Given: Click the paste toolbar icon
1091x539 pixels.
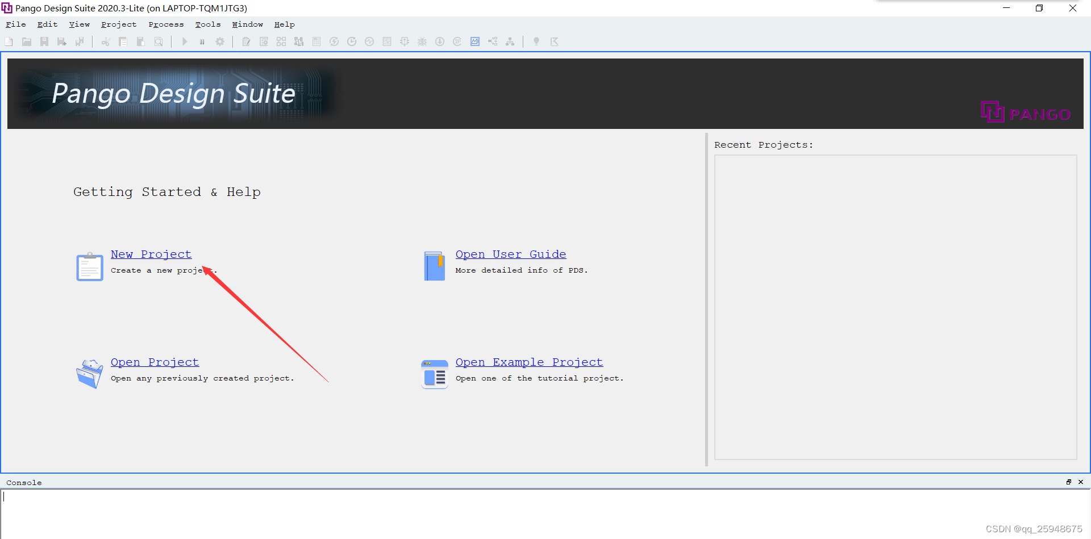Looking at the screenshot, I should tap(140, 41).
